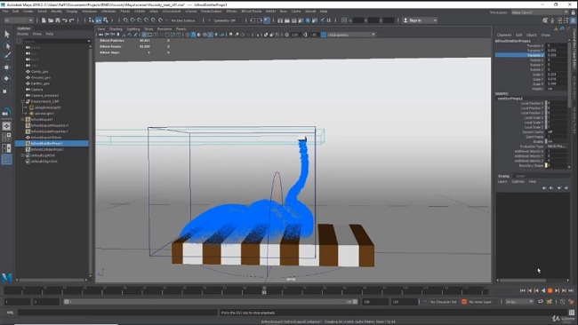Click the Open Scene folder icon
This screenshot has width=578, height=325.
[51, 20]
